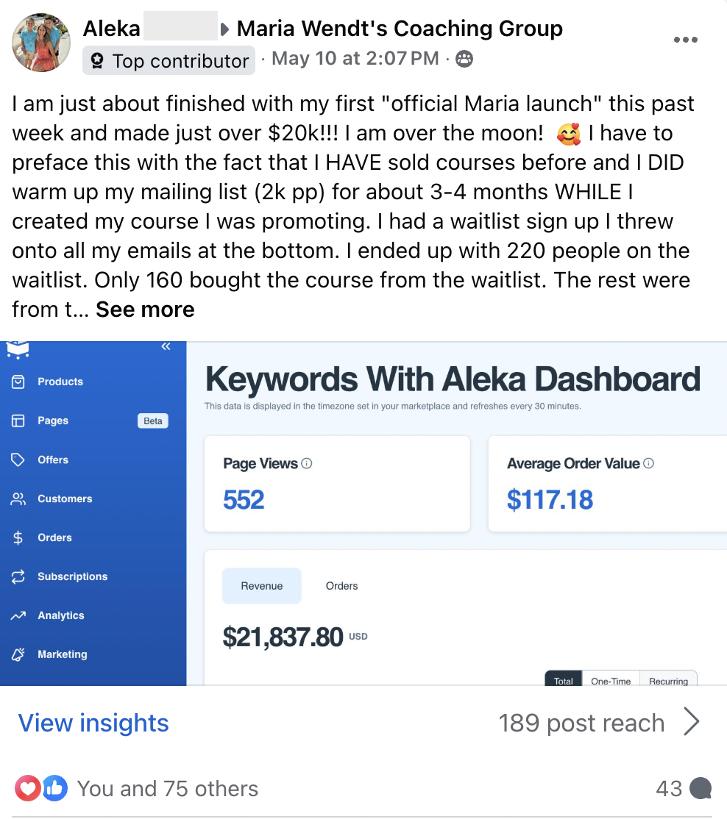Click the Marketing megaphone icon
This screenshot has width=727, height=819.
click(x=18, y=654)
